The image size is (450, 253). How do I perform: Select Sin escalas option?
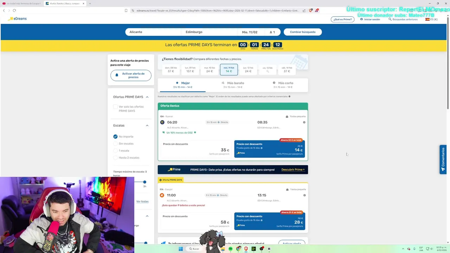pyautogui.click(x=115, y=143)
